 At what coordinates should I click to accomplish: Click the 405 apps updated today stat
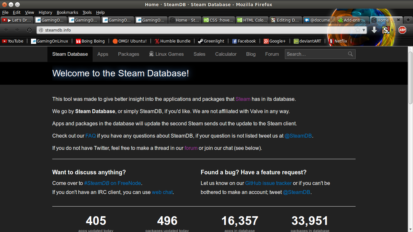96,223
